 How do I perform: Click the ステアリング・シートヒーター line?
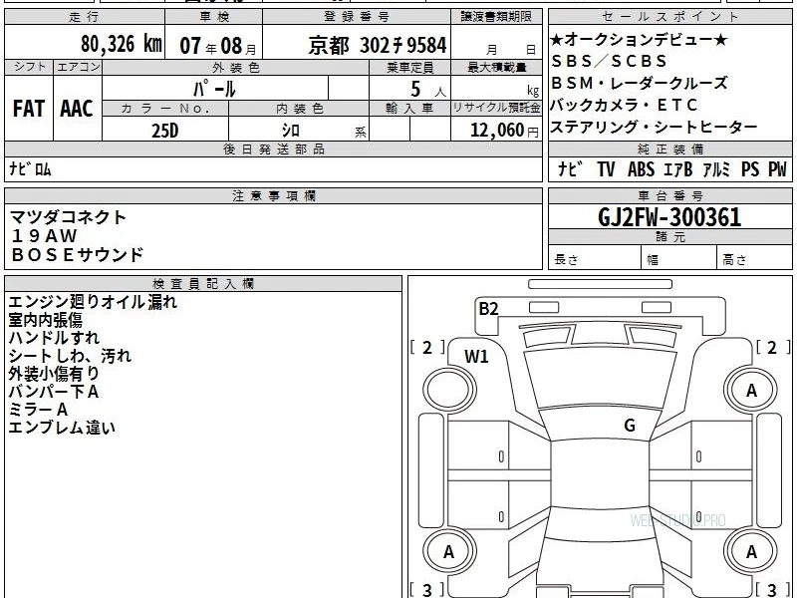click(654, 127)
